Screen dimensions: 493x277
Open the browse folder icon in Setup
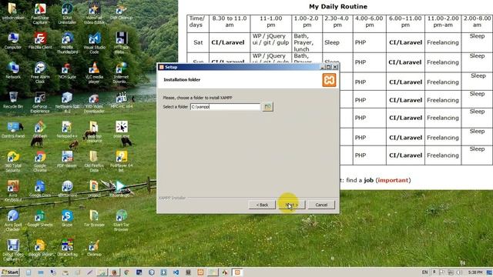pyautogui.click(x=267, y=107)
